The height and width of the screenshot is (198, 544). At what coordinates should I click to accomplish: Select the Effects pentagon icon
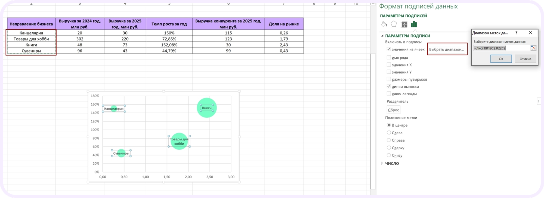tap(394, 24)
